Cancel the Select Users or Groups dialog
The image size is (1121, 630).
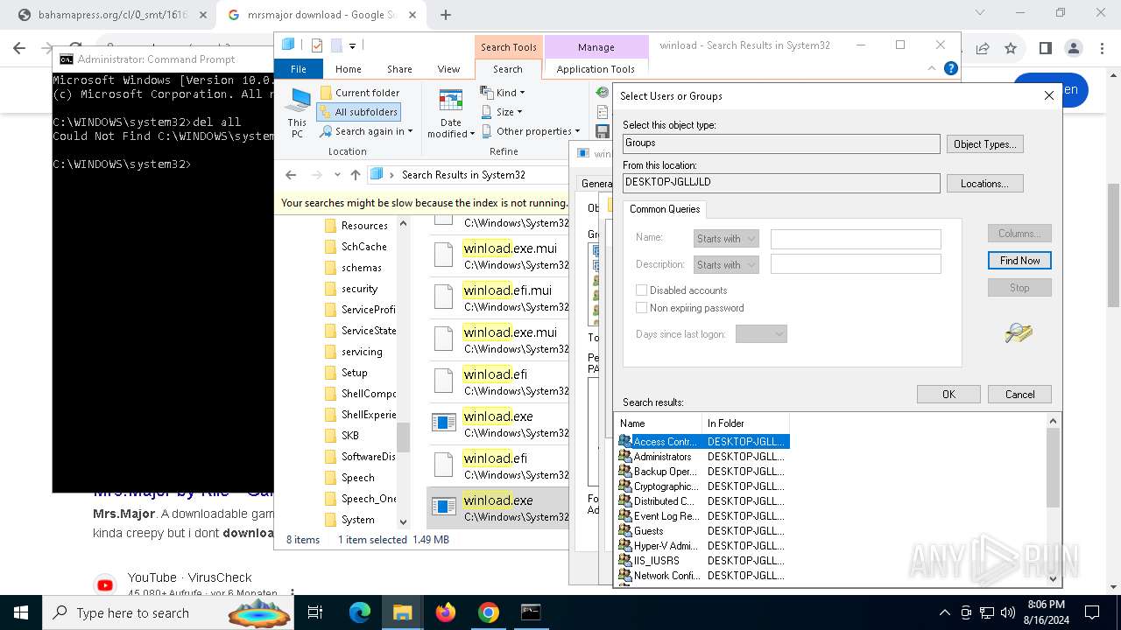1019,395
